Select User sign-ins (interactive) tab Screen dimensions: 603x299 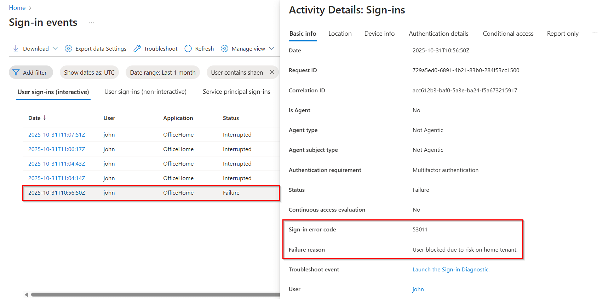(53, 92)
